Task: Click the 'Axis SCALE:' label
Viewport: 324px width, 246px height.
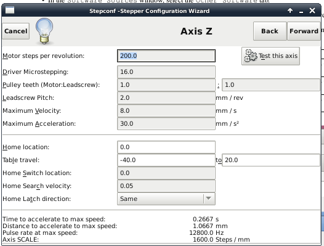Action: point(21,240)
